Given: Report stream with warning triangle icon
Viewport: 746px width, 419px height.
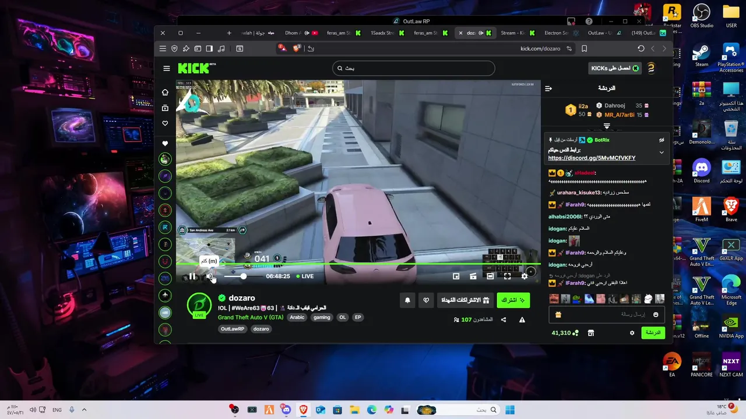Looking at the screenshot, I should pos(522,319).
